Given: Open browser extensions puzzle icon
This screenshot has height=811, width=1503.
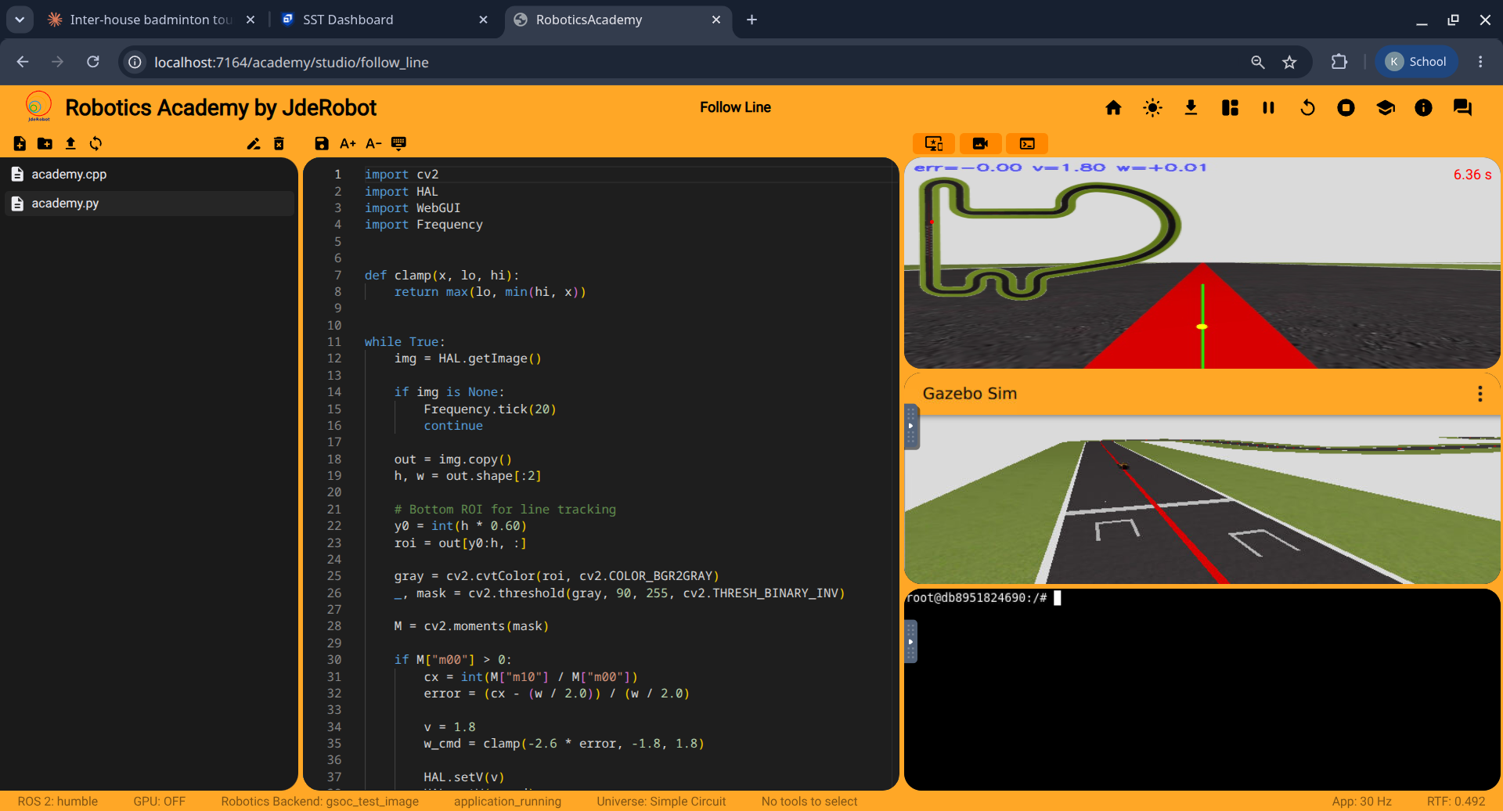Looking at the screenshot, I should click(x=1339, y=62).
